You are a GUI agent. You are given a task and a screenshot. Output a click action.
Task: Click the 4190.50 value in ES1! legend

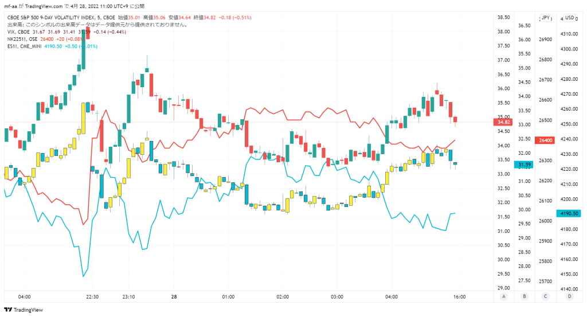click(53, 46)
